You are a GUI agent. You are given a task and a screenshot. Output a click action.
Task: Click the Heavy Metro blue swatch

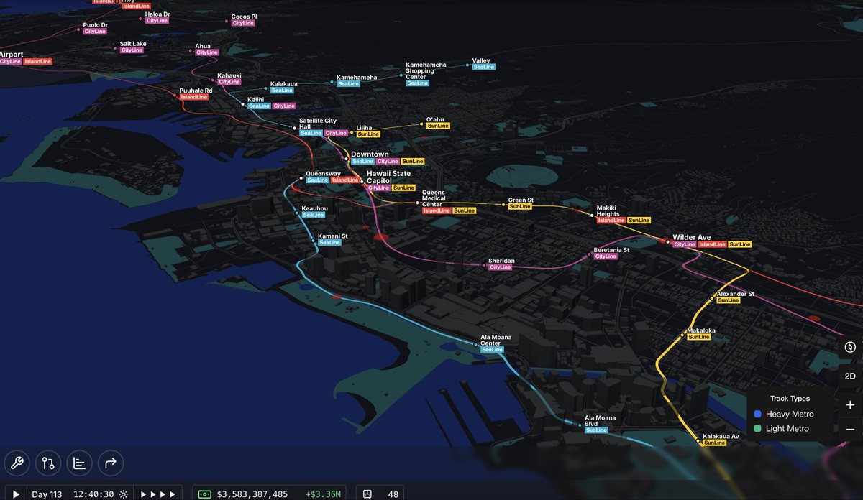tap(757, 414)
